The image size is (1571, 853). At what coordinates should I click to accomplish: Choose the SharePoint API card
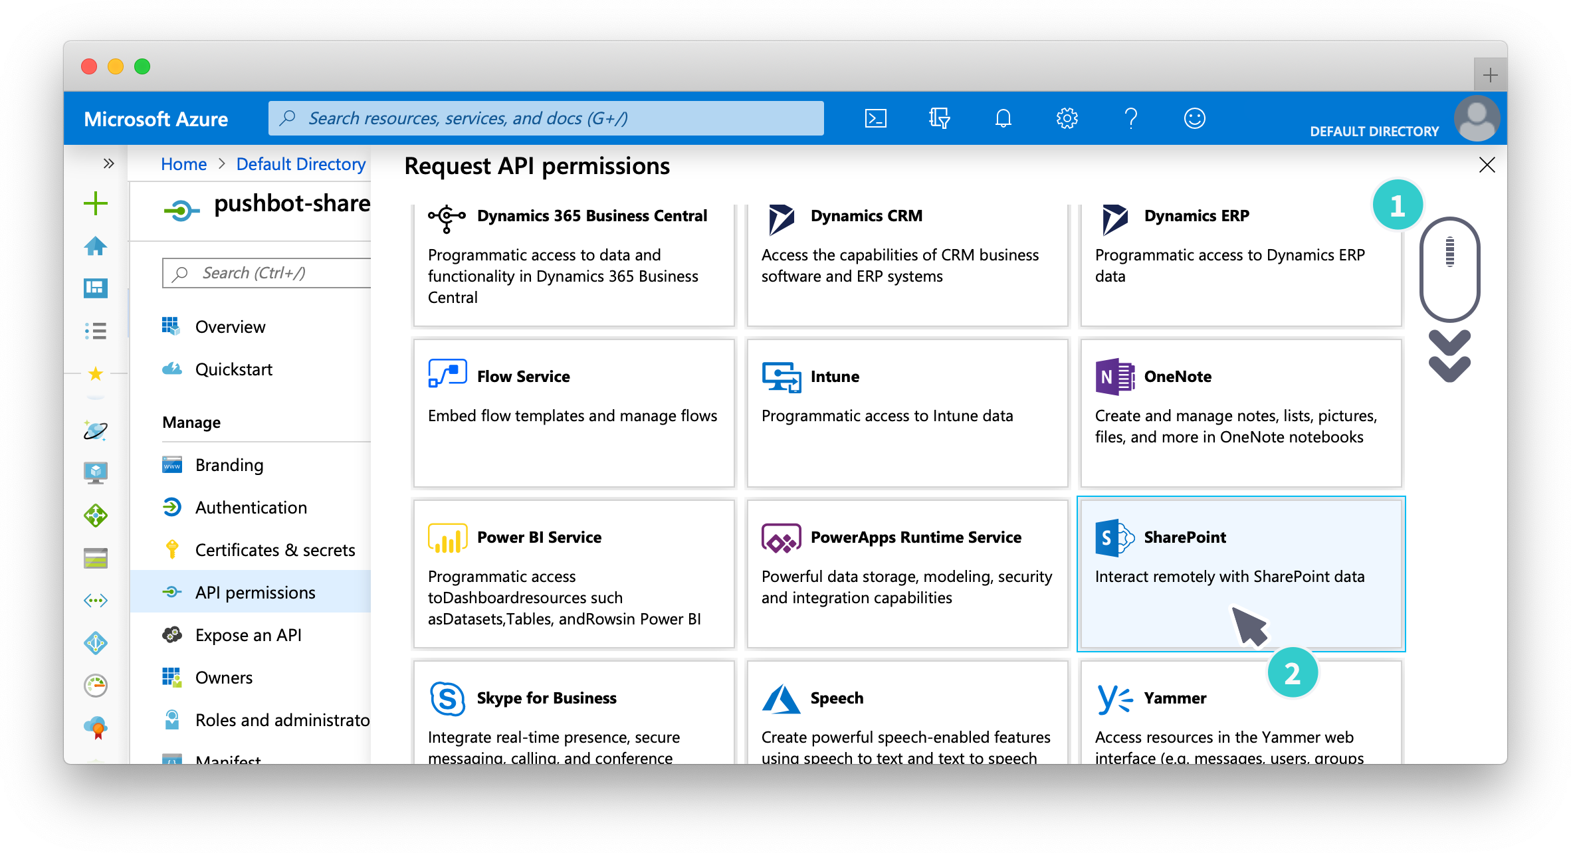tap(1241, 574)
